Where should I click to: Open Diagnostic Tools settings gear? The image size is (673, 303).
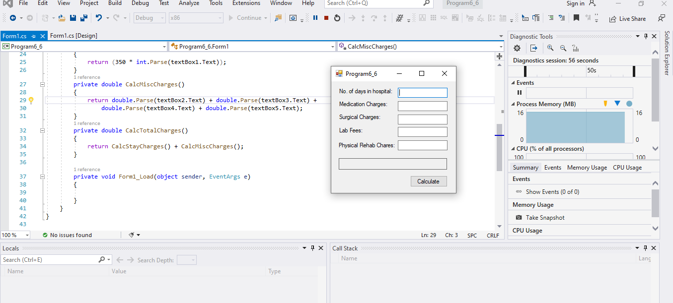click(517, 48)
